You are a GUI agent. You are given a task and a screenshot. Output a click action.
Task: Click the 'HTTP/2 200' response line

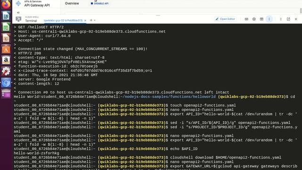[x=27, y=53]
